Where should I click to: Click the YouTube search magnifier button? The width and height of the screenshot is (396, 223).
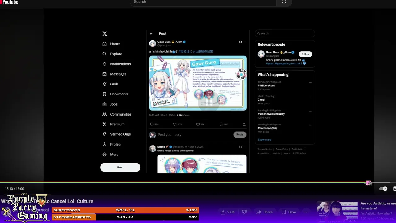tap(284, 2)
